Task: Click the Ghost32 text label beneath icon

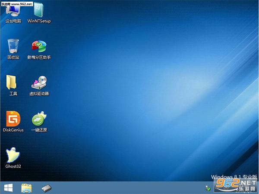Action: coord(13,166)
